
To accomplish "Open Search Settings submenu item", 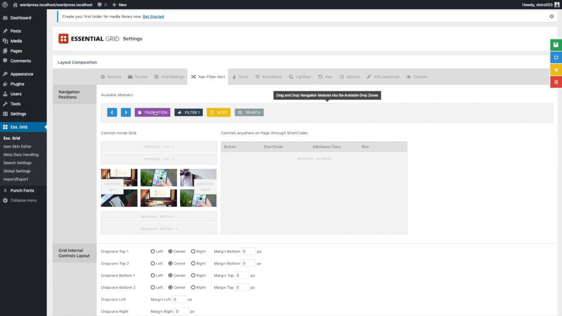I will [x=18, y=163].
